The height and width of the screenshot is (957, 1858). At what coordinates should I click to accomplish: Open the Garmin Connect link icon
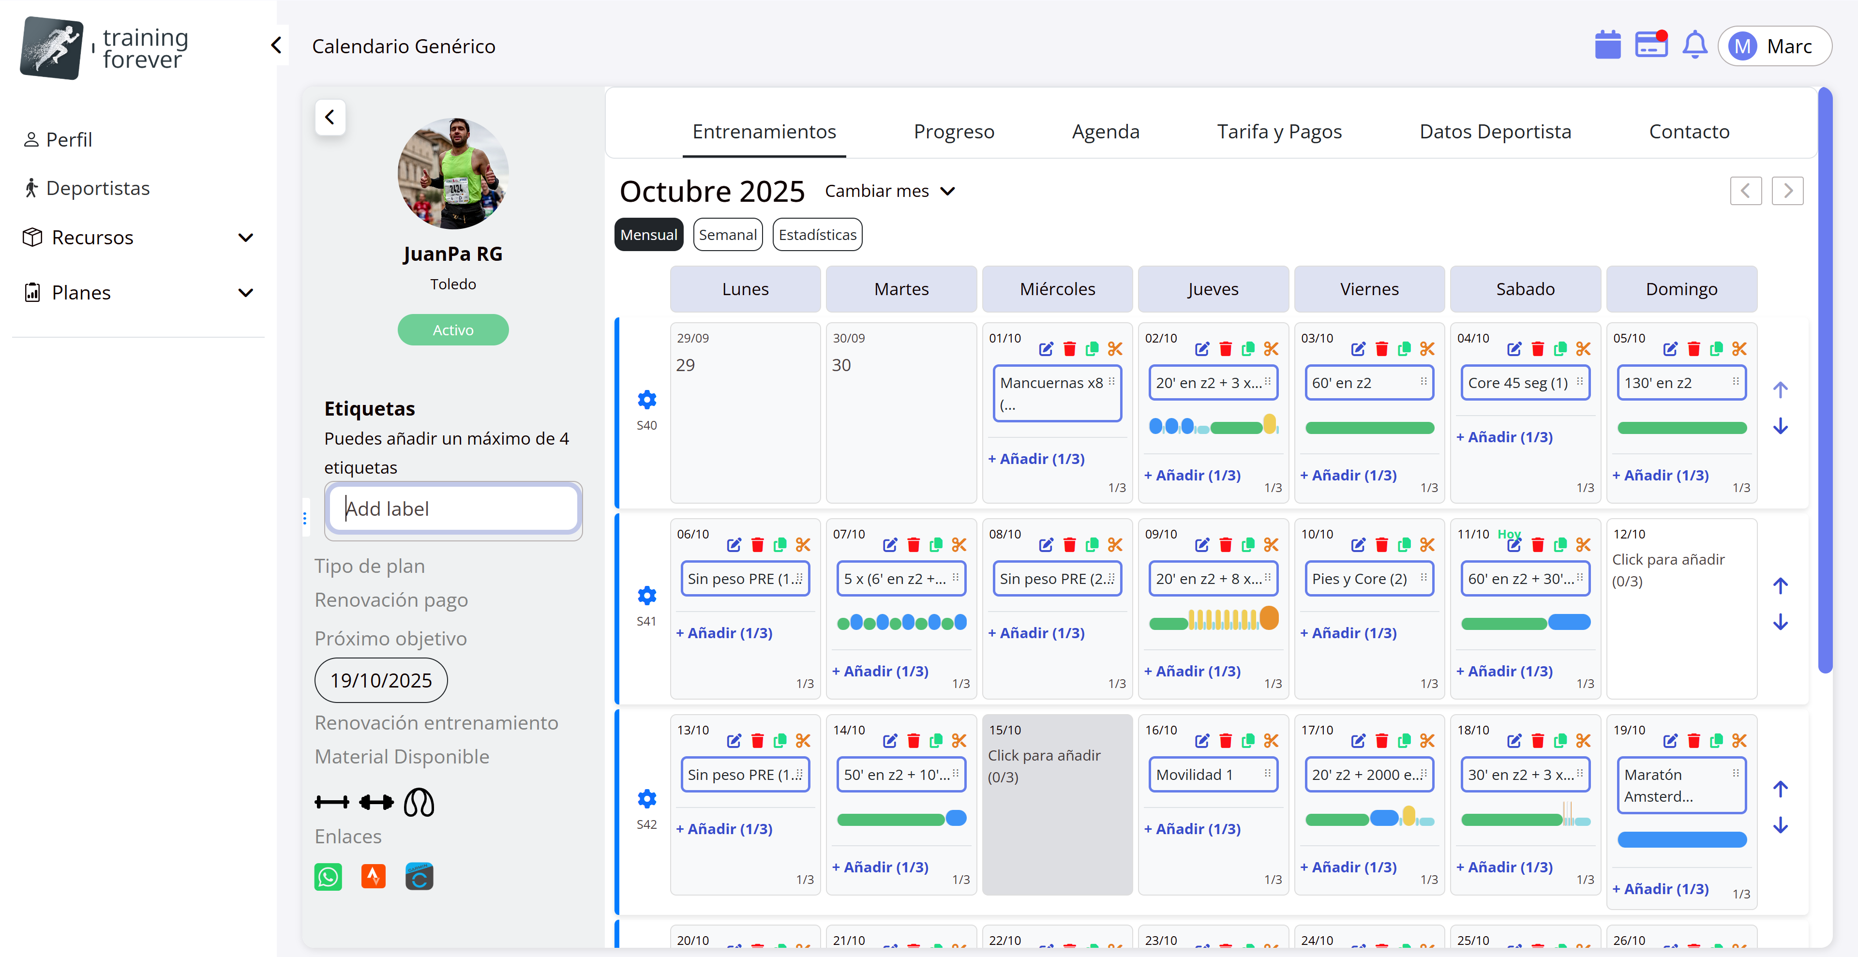(x=419, y=876)
